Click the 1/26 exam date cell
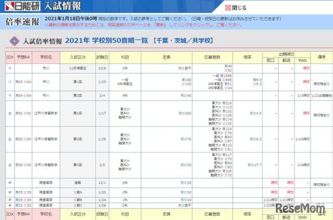This screenshot has width=333, height=220. (102, 205)
